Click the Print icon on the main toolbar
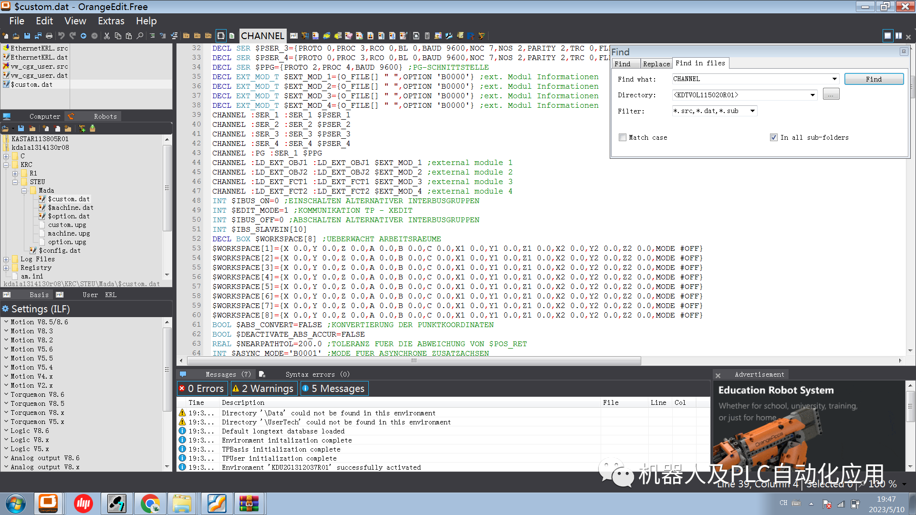 tap(50, 36)
